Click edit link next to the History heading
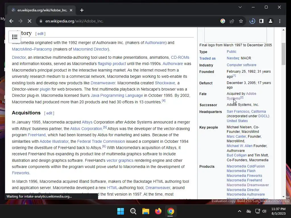This screenshot has height=218, width=291. (40, 34)
